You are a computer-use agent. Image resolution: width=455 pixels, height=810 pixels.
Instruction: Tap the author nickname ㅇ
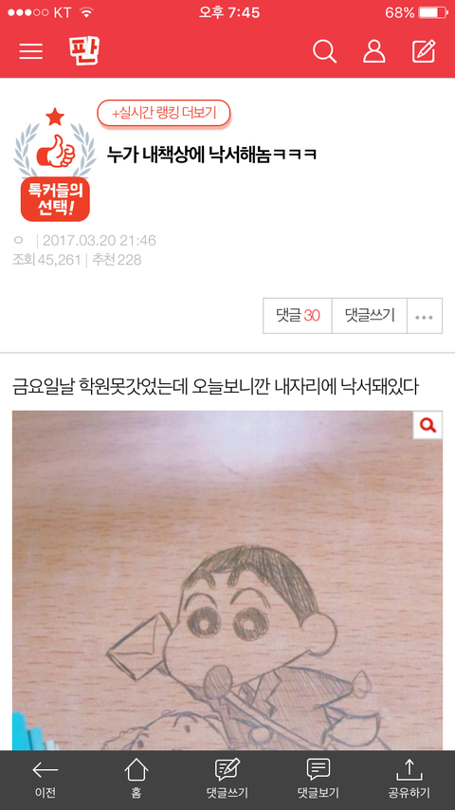coord(19,240)
